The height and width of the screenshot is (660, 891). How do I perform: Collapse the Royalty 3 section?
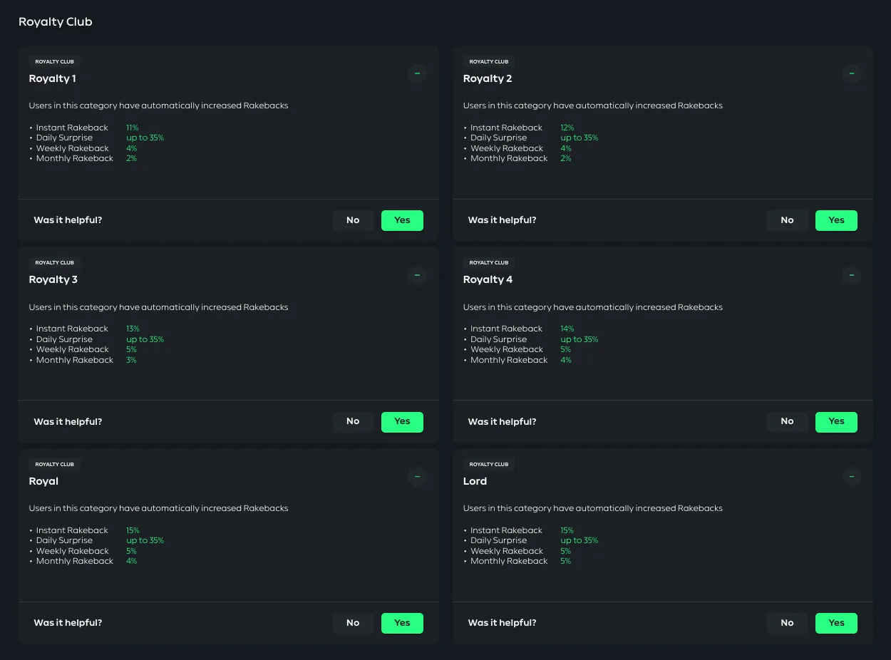click(x=417, y=275)
